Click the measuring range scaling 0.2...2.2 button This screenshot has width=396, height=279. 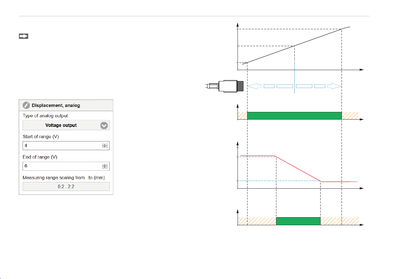66,187
